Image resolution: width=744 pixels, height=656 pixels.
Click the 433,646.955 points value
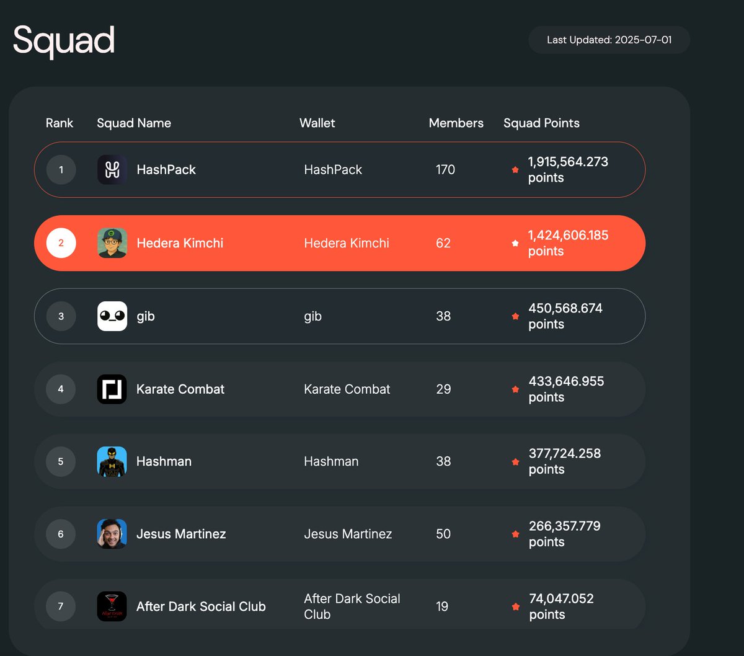click(566, 389)
